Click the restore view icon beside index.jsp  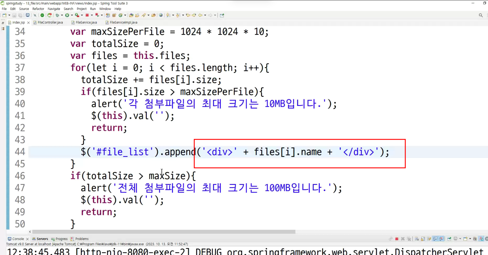(x=3, y=23)
